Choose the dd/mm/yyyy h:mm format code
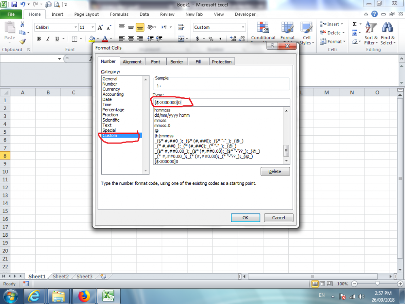The width and height of the screenshot is (405, 304). coord(172,115)
